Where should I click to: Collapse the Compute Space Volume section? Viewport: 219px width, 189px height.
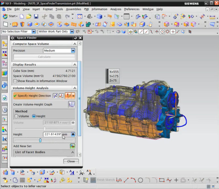tap(75, 44)
